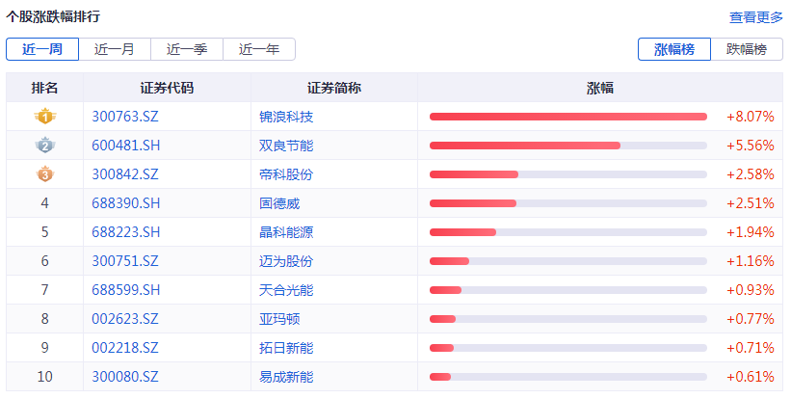The height and width of the screenshot is (399, 791).
Task: Toggle to 跌幅榜 ranking list
Action: 747,49
